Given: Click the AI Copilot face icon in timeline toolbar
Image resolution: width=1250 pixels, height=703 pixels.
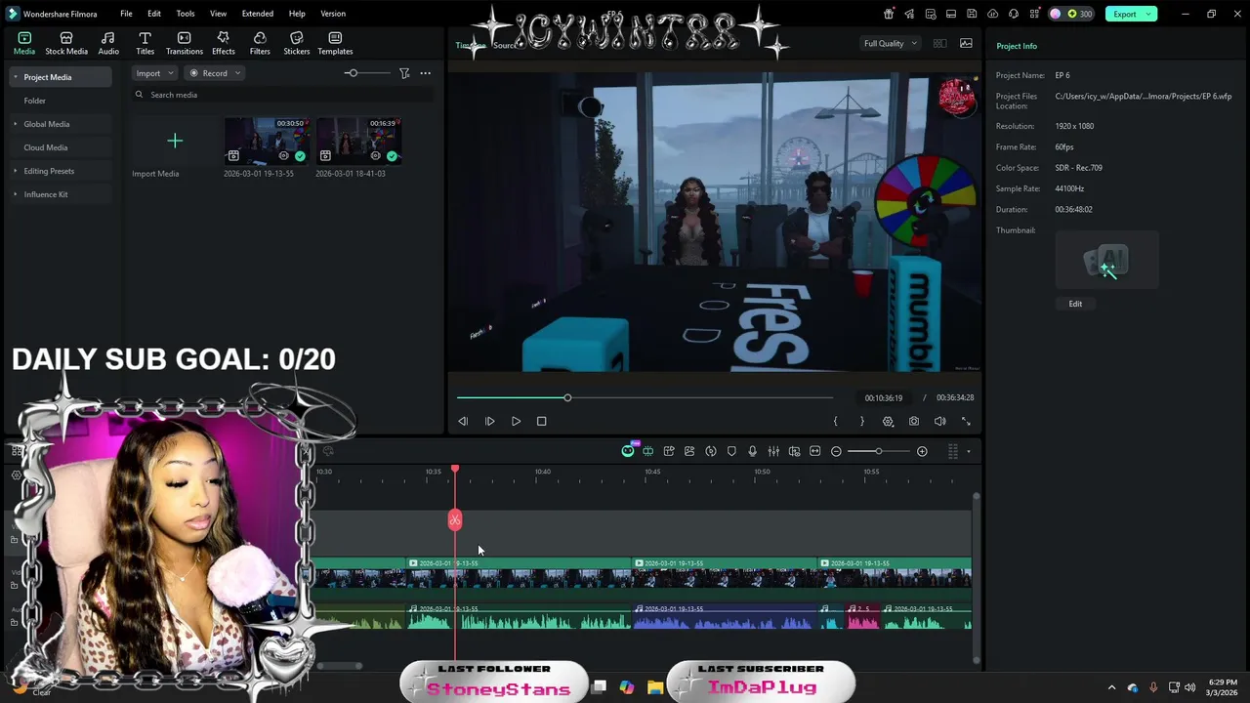Looking at the screenshot, I should 628,451.
